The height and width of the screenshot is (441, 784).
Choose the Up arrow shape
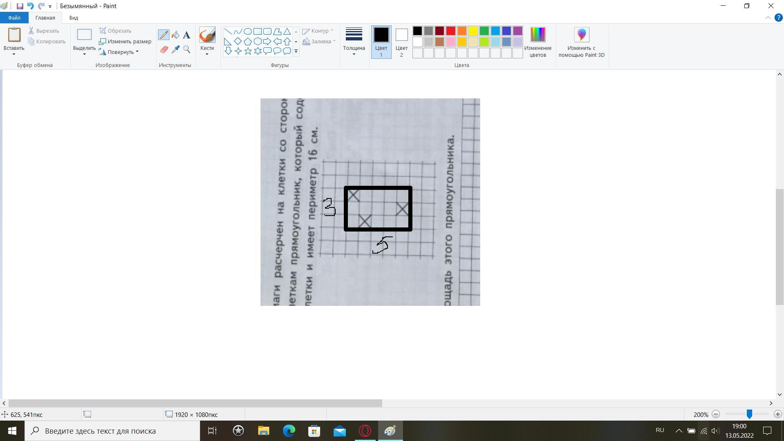287,41
